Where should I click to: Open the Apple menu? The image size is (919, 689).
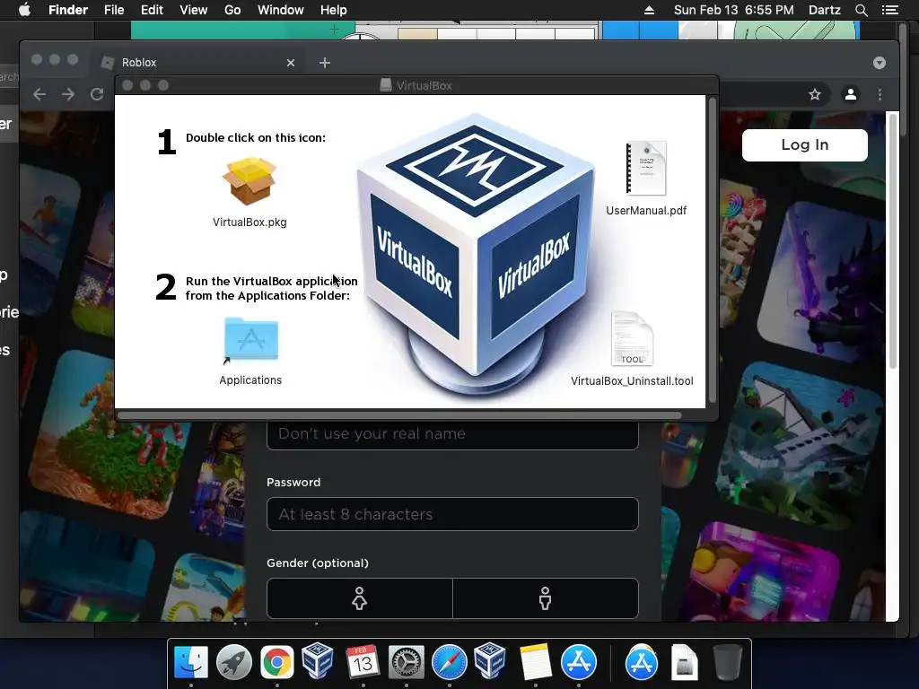point(24,10)
